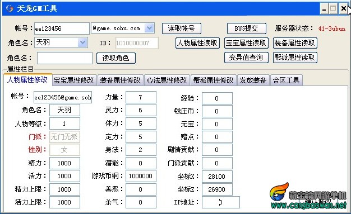Click the 门派贡献 value field
Viewport: 351px width, 214px height.
pyautogui.click(x=217, y=163)
